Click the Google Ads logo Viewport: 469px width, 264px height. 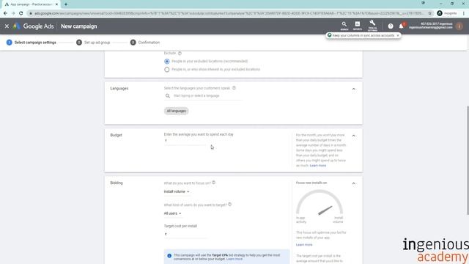click(x=33, y=26)
